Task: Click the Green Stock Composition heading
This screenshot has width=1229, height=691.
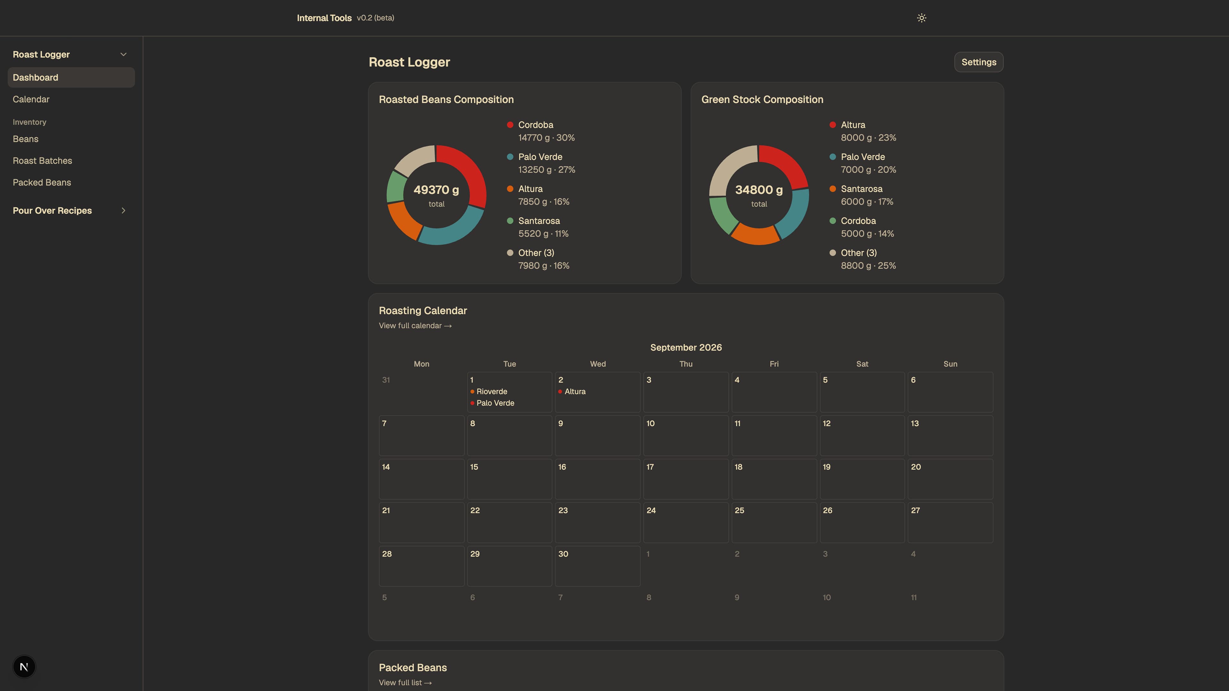Action: [x=762, y=99]
